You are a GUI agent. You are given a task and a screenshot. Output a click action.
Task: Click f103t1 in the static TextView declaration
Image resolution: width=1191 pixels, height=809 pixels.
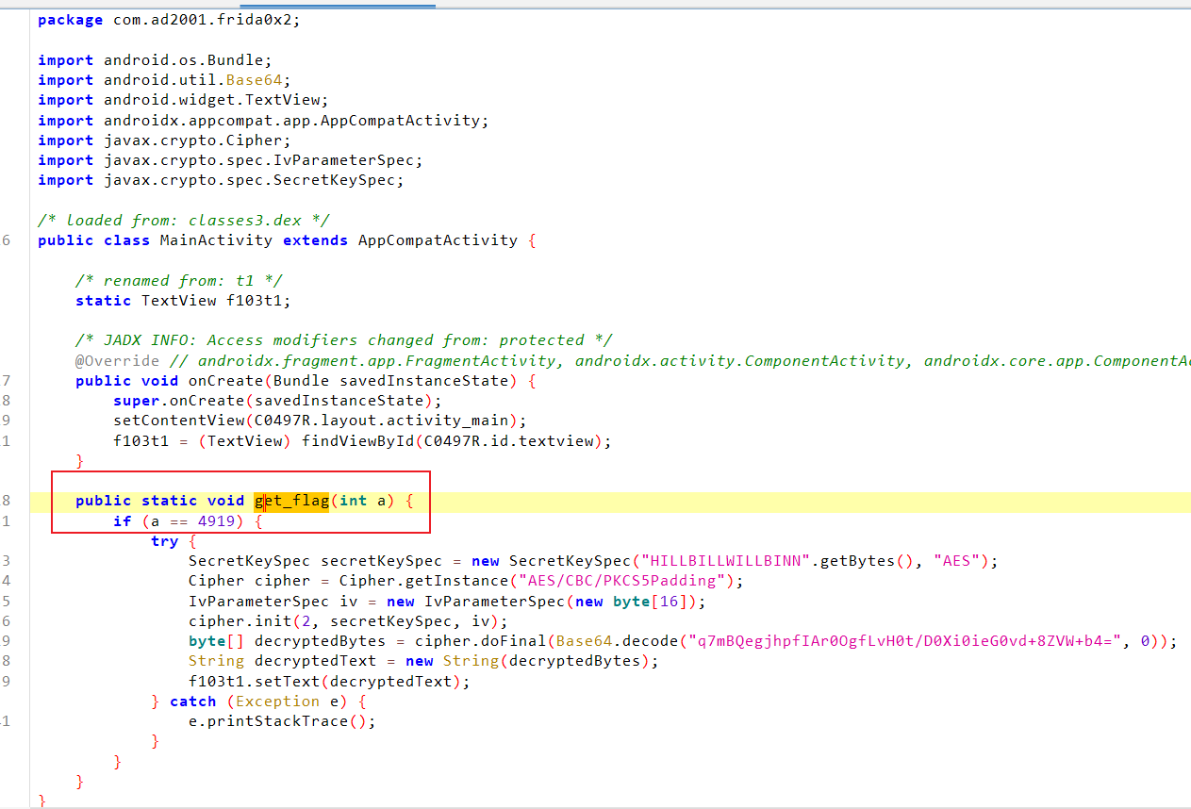tap(258, 301)
